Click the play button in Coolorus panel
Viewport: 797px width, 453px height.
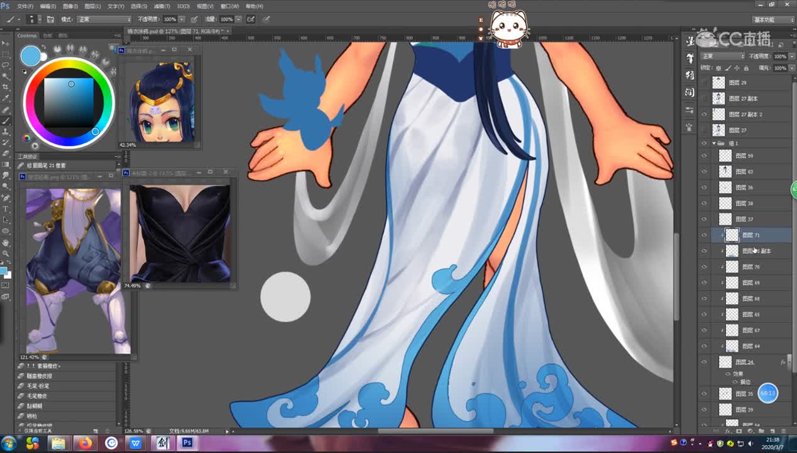35,146
